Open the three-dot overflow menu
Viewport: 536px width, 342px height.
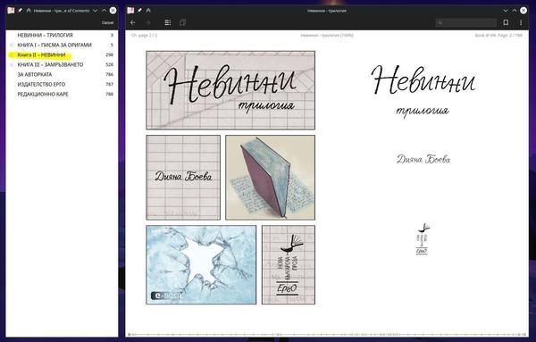coord(521,22)
